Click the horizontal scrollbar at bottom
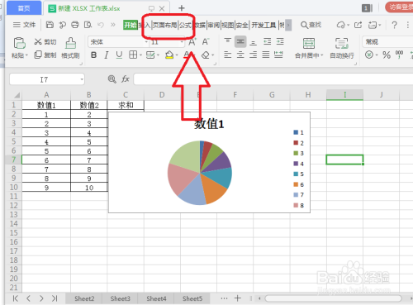 [333, 298]
